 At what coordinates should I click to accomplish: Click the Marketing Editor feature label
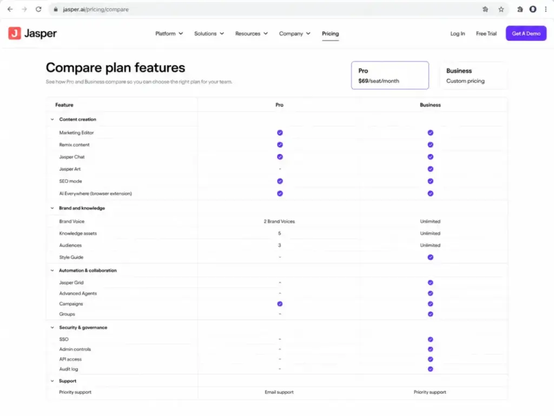point(76,133)
